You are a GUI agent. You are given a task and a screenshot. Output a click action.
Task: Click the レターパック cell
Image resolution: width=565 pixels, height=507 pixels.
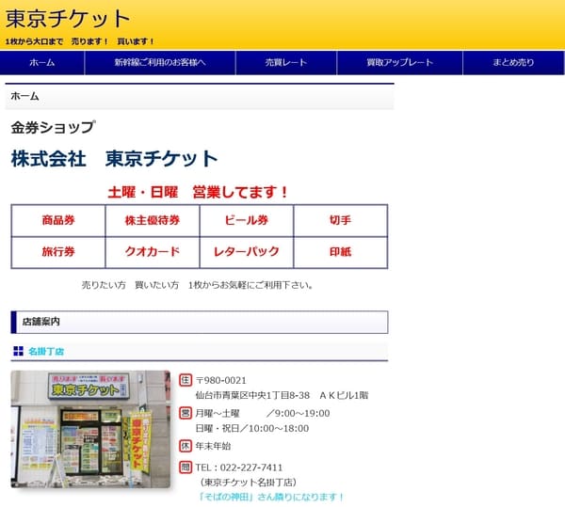pos(247,252)
